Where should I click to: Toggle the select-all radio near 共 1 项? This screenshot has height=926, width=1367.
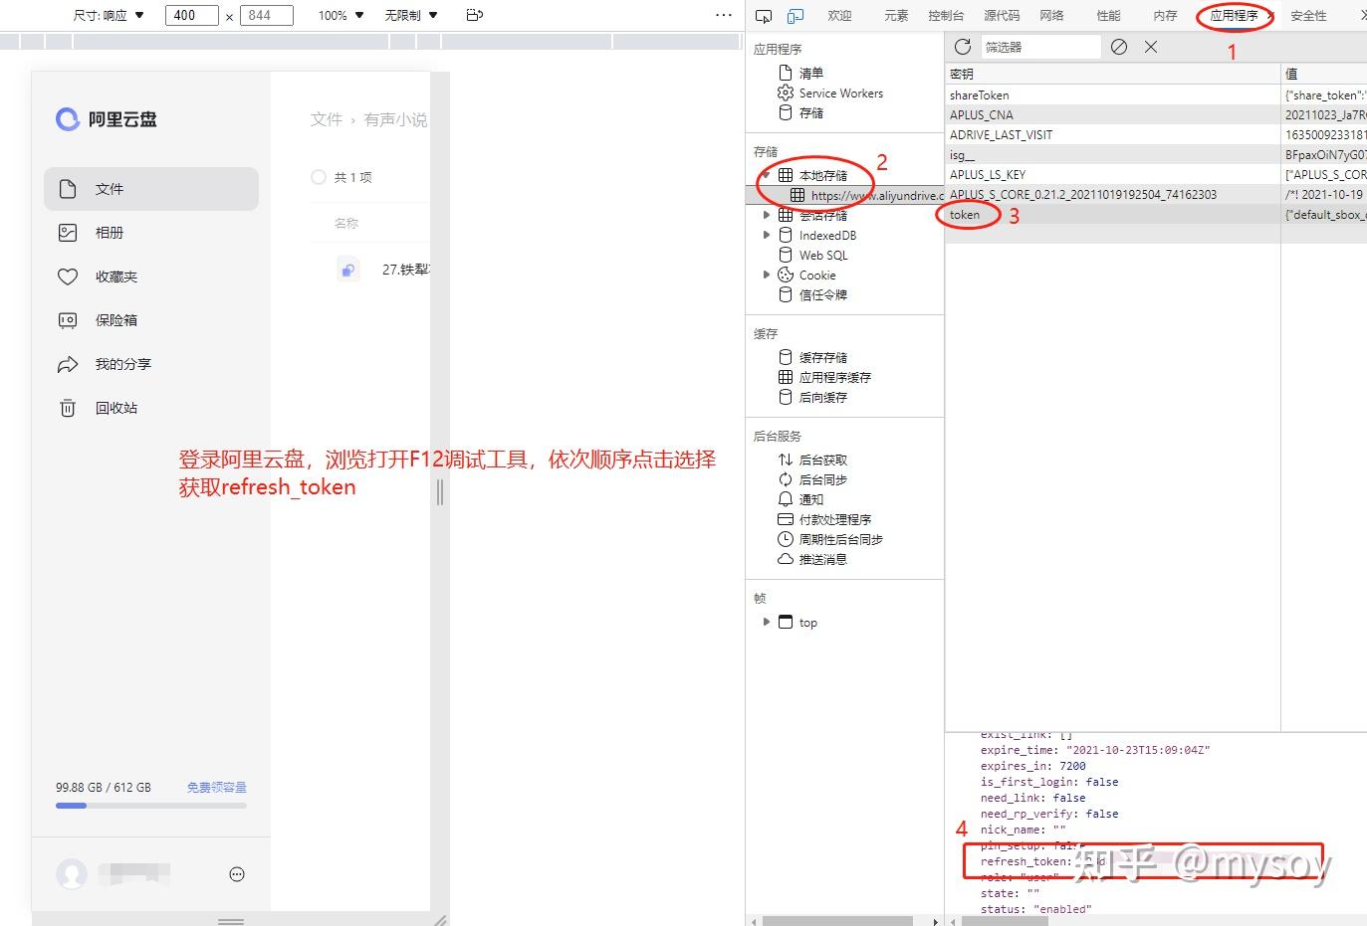319,177
